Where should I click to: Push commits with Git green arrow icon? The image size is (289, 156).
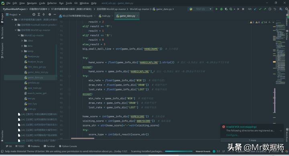(x=265, y=9)
